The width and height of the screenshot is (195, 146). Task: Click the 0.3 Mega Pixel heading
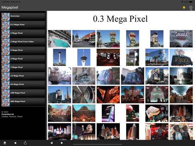pos(120,19)
